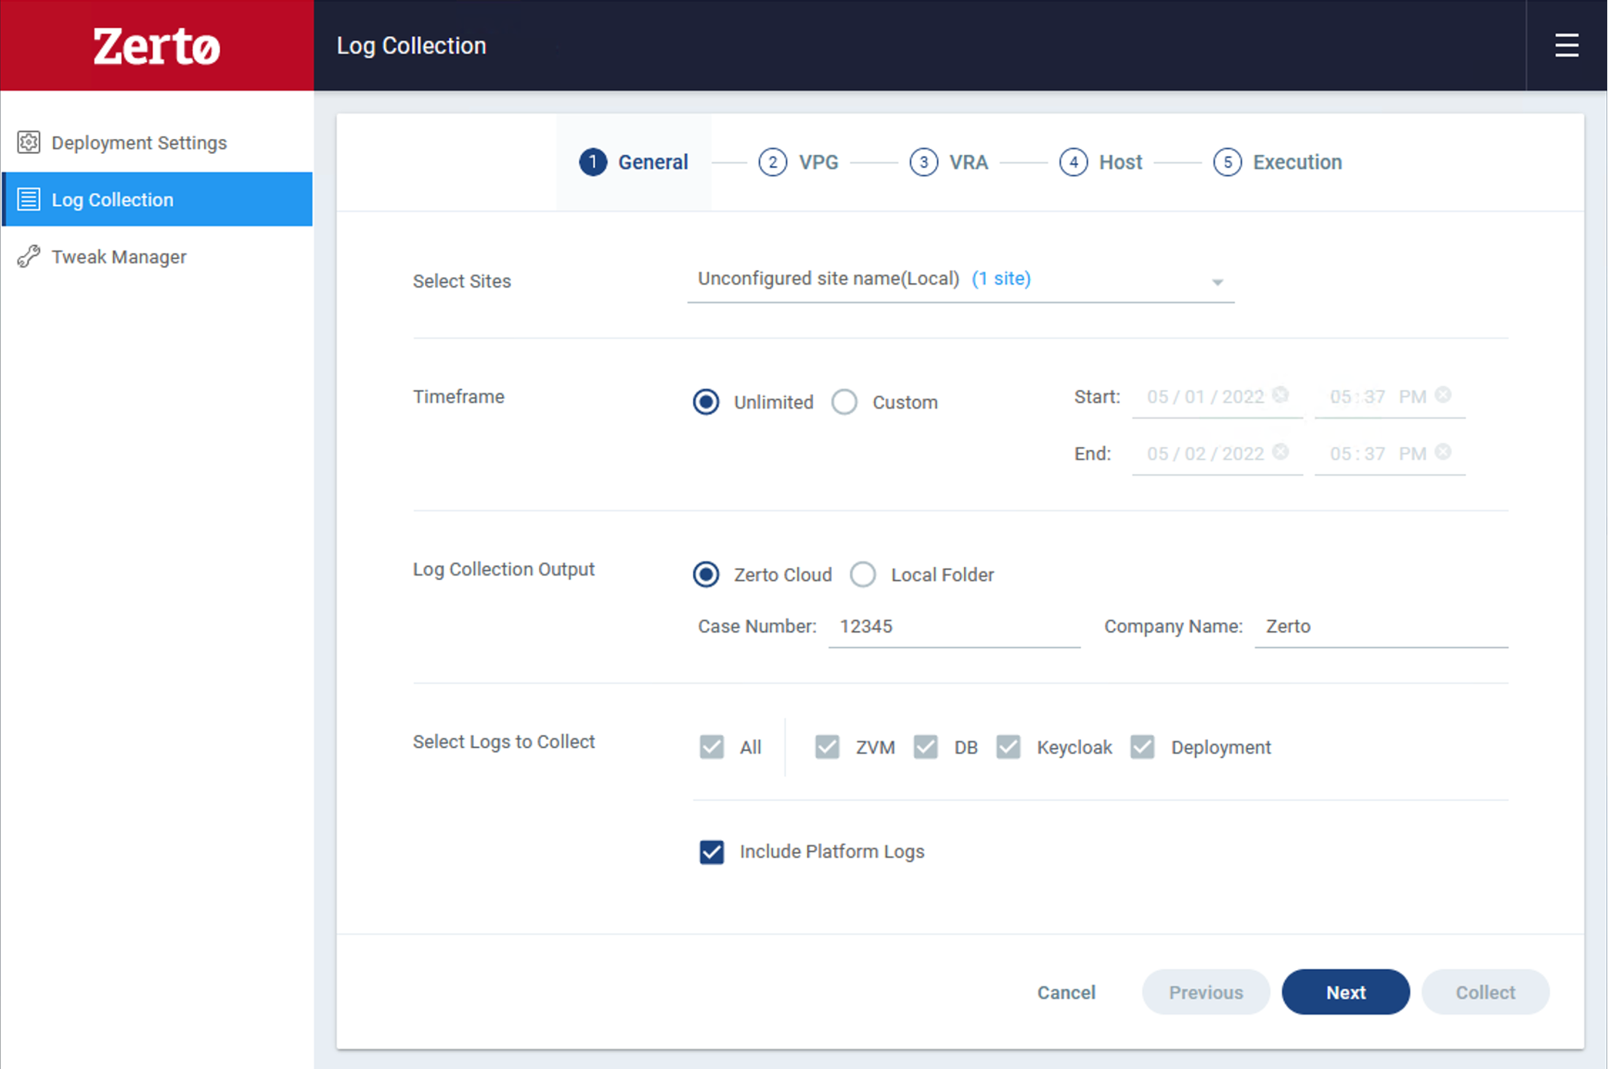This screenshot has width=1608, height=1069.
Task: Click step 1 circle for General
Action: click(x=593, y=162)
